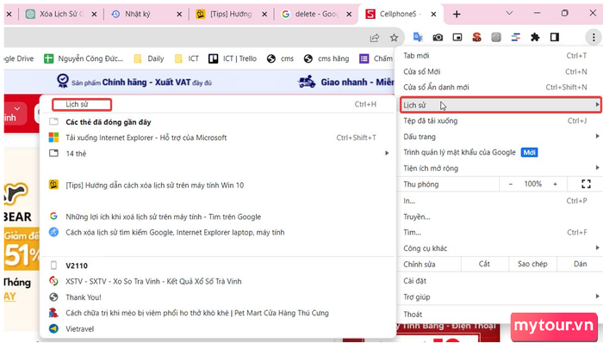This screenshot has height=348, width=603.
Task: Click the picture-in-picture extension icon
Action: (x=457, y=37)
